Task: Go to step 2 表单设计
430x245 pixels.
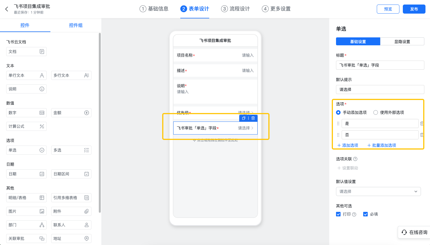Action: [195, 9]
